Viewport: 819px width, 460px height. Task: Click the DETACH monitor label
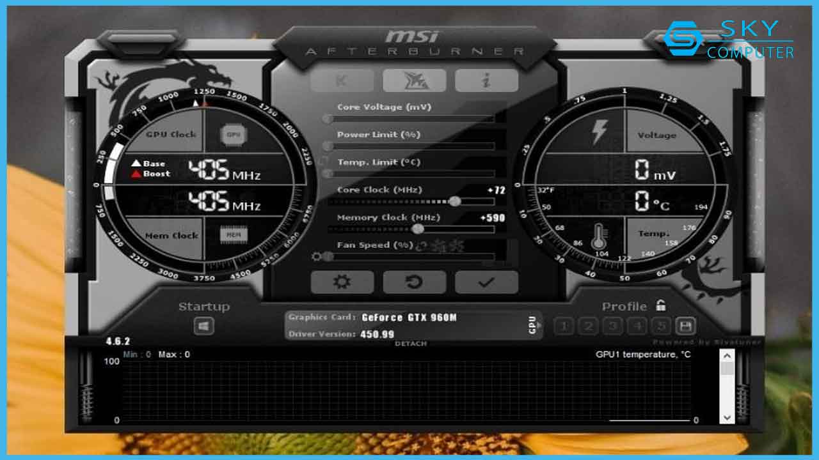411,344
